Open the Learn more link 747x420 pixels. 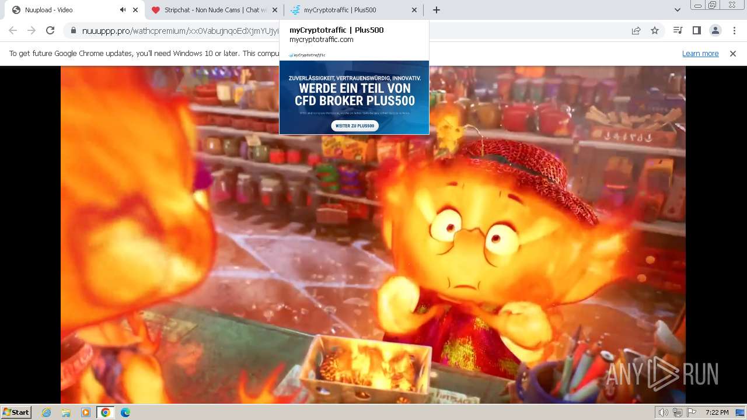coord(700,54)
